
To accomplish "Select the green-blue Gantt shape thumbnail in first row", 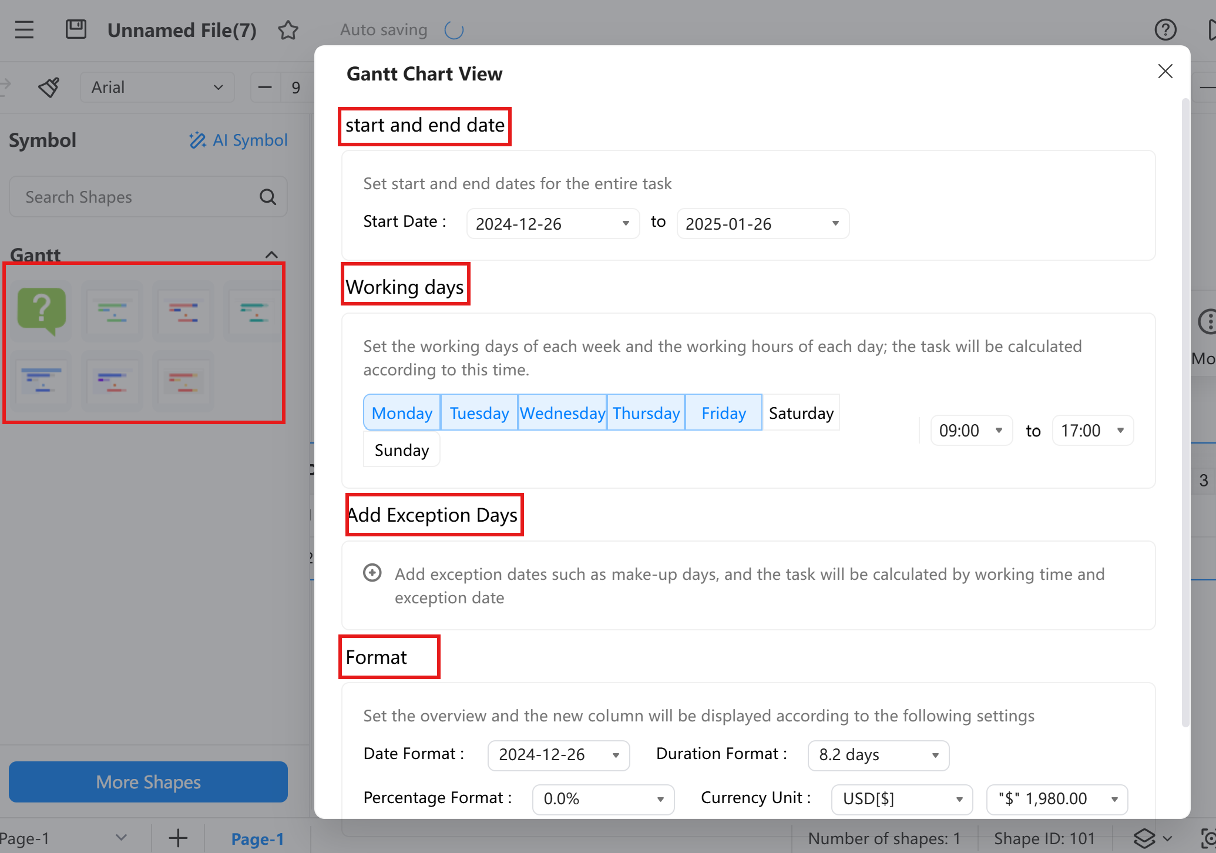I will pyautogui.click(x=112, y=311).
